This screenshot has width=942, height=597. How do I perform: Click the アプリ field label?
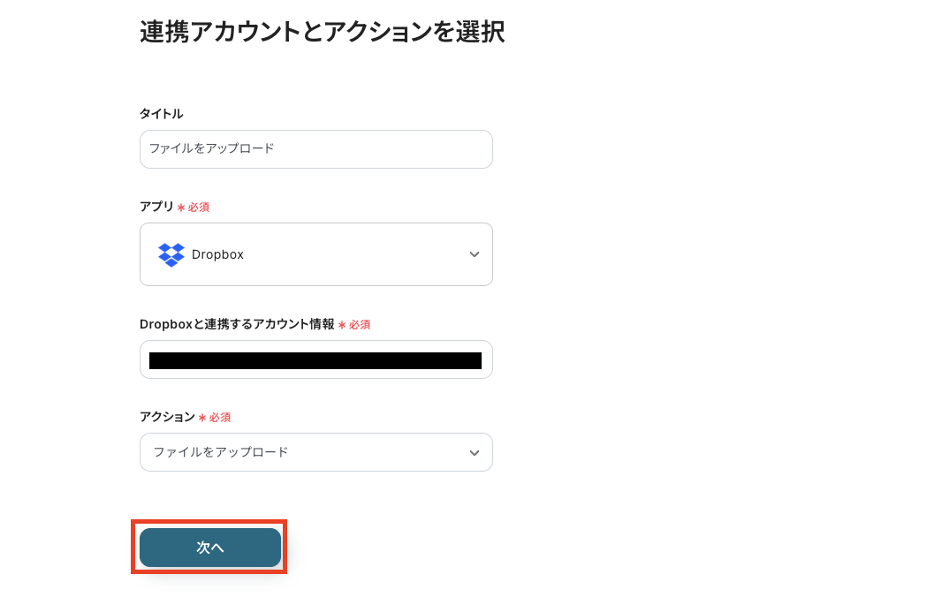pyautogui.click(x=156, y=207)
